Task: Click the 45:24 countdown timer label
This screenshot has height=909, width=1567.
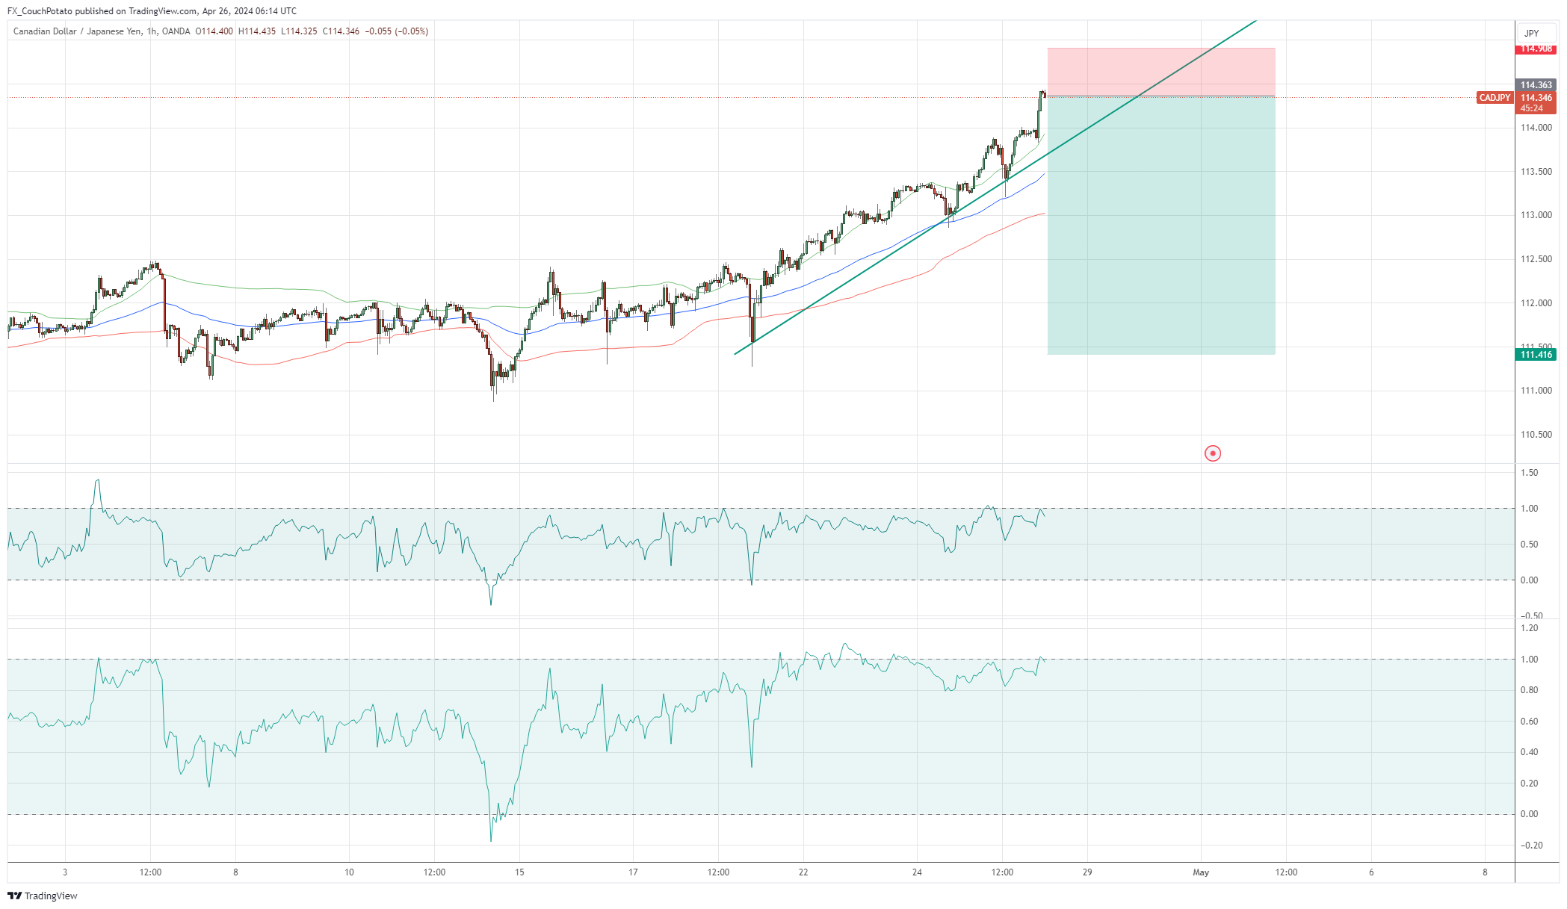Action: tap(1531, 108)
